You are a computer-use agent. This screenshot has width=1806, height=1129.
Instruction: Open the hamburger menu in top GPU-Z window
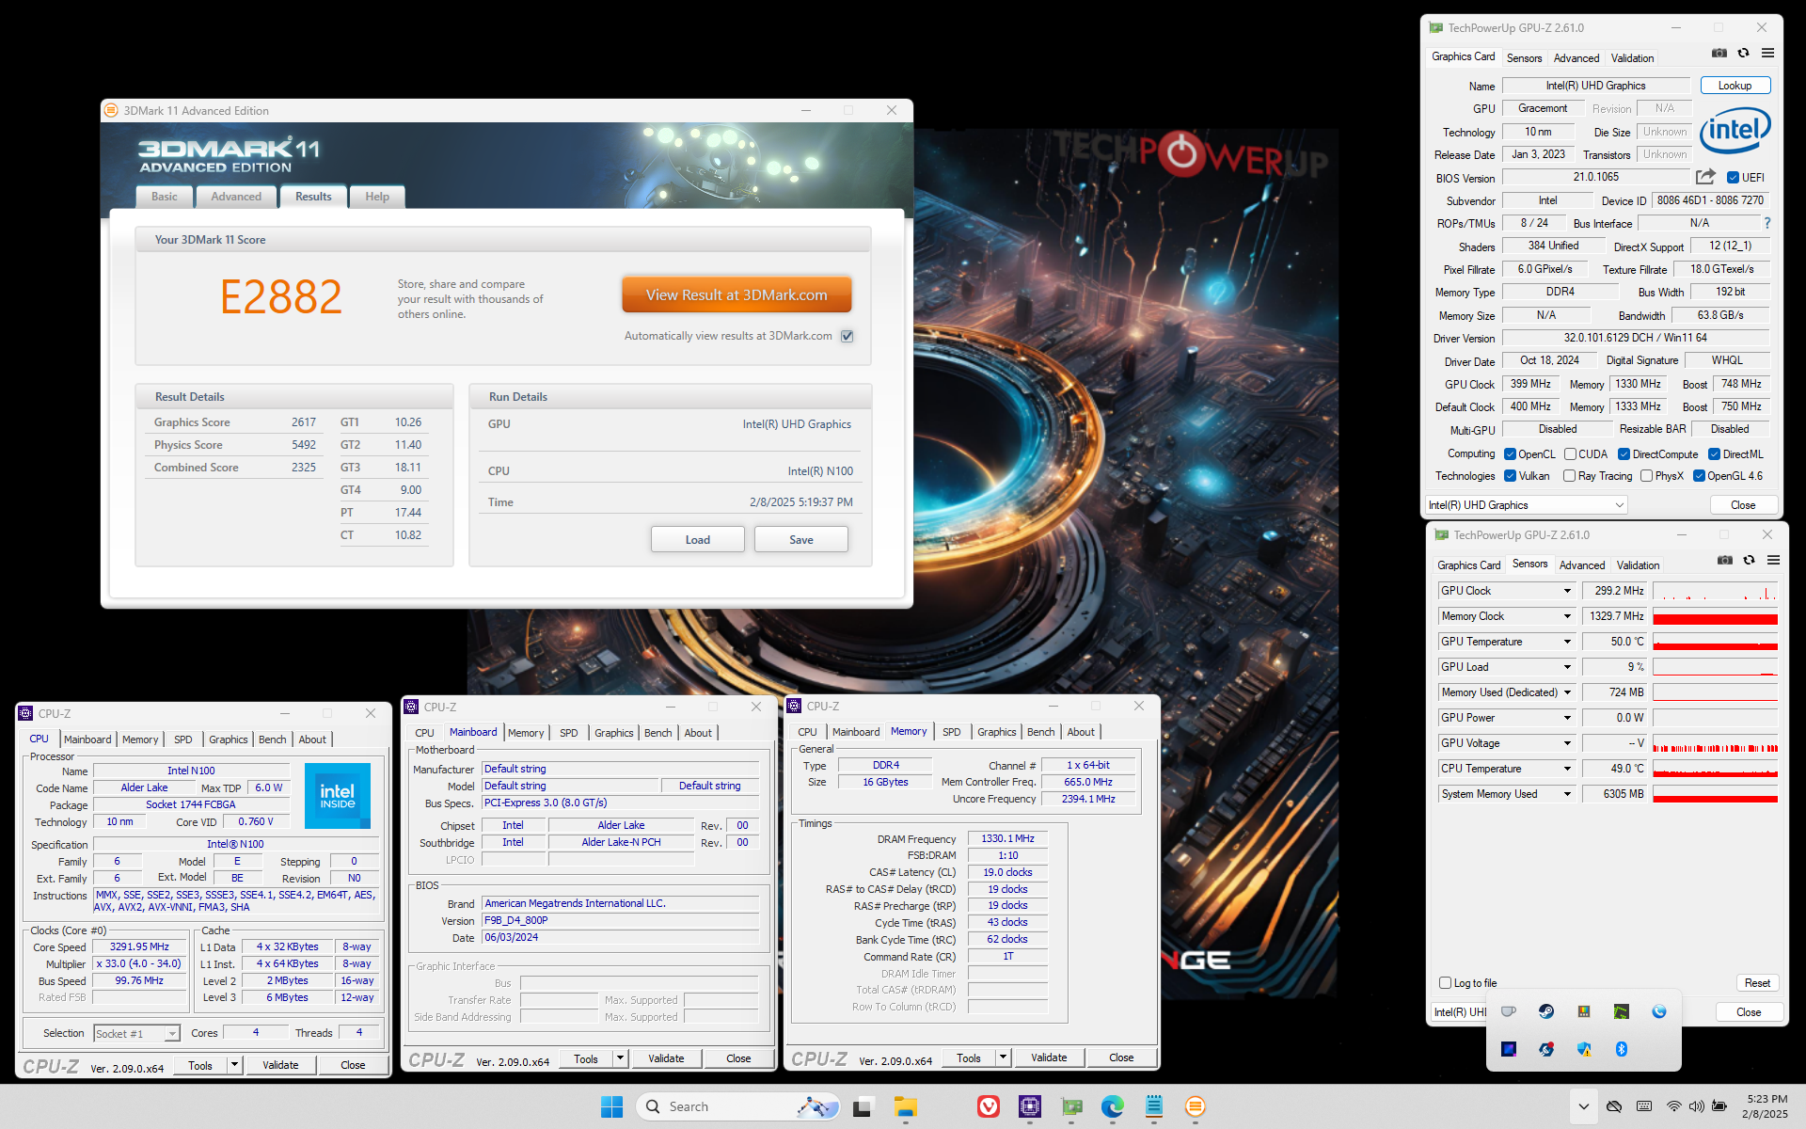click(1767, 54)
